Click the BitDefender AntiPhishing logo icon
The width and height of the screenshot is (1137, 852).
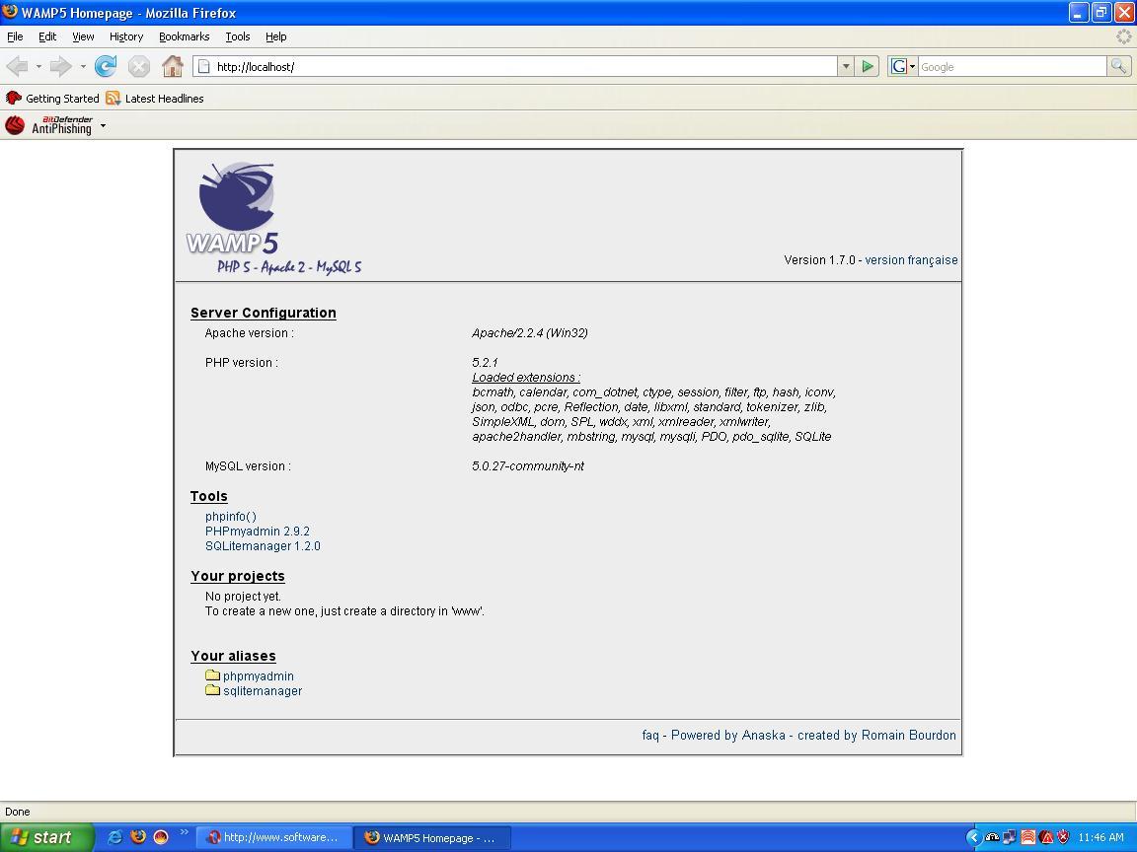point(15,125)
